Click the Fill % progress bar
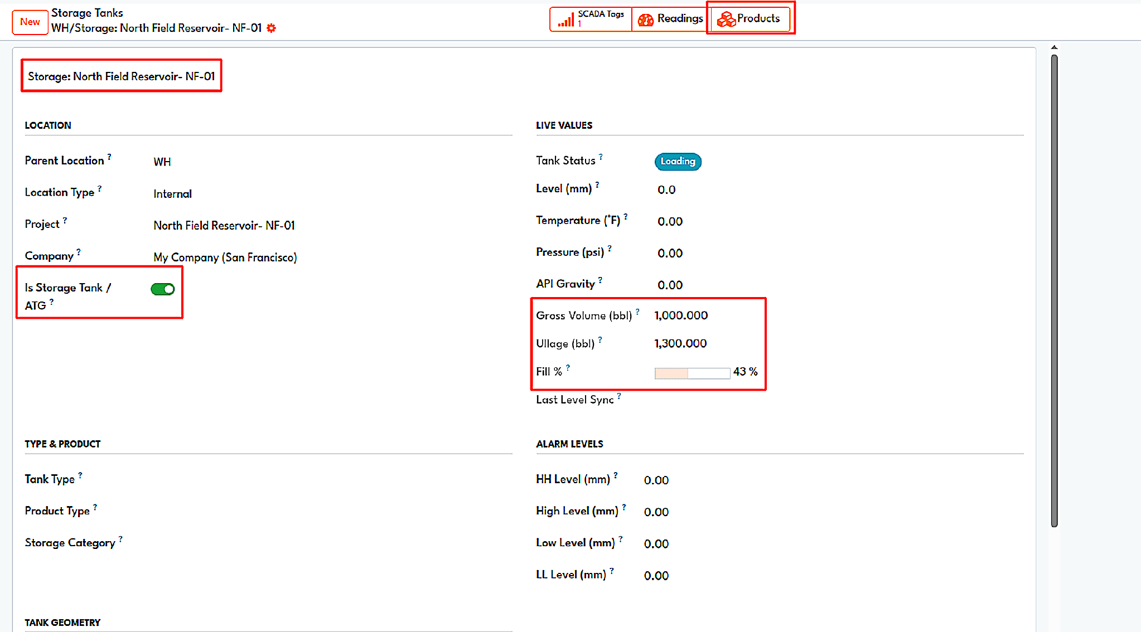The width and height of the screenshot is (1141, 632). [692, 373]
